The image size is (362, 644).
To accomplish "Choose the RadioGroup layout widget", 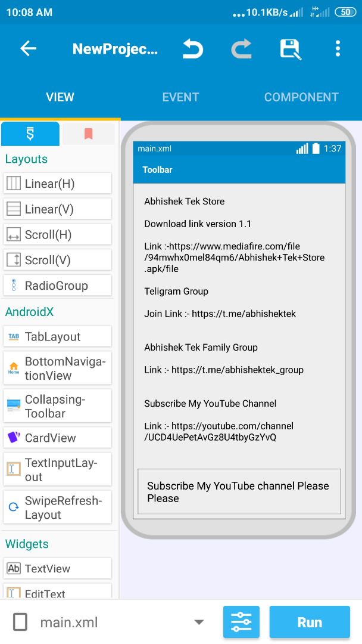I will coord(57,286).
